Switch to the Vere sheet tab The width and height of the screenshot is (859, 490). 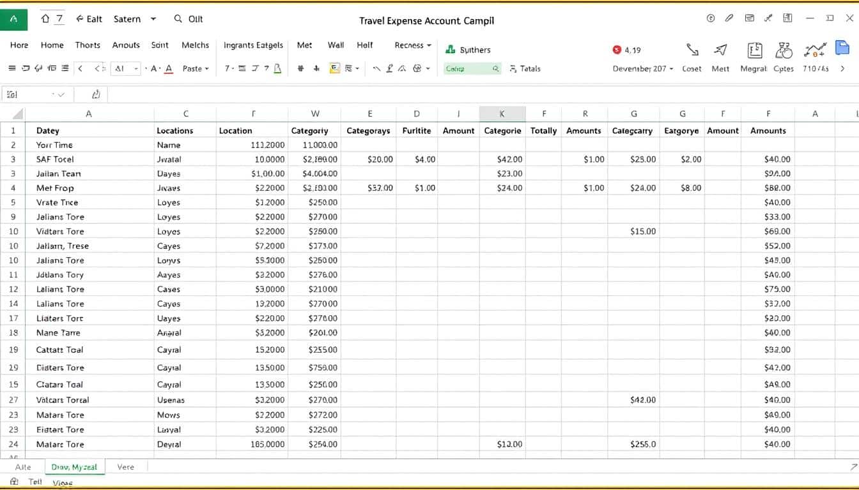(x=126, y=467)
